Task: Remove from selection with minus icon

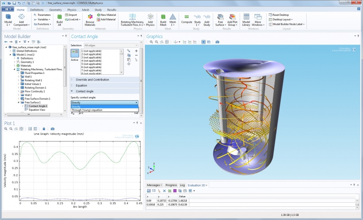Action: pyautogui.click(x=137, y=55)
